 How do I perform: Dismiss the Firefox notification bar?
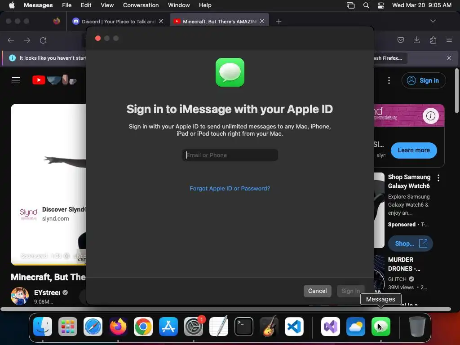click(449, 58)
